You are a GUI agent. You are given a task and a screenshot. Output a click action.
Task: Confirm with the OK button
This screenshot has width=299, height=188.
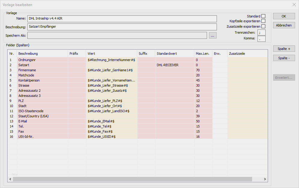(284, 16)
